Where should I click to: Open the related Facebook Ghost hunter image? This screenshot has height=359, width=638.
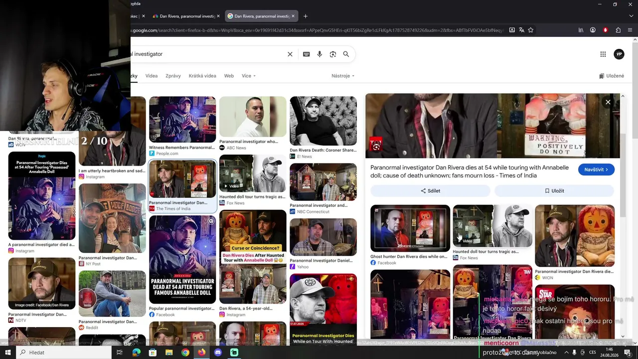pyautogui.click(x=410, y=228)
